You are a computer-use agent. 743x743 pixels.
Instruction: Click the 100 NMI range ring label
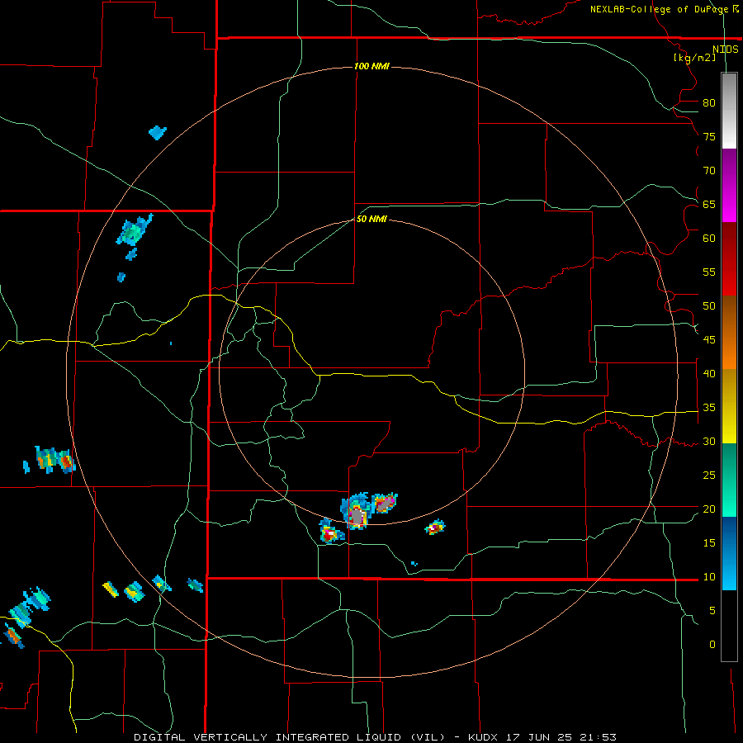click(371, 66)
